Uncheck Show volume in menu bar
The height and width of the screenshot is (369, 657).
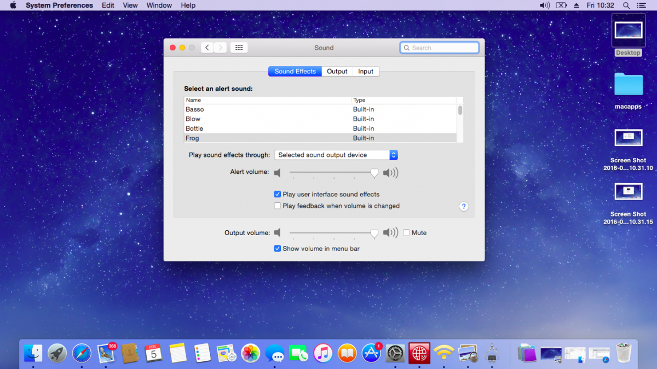[278, 248]
